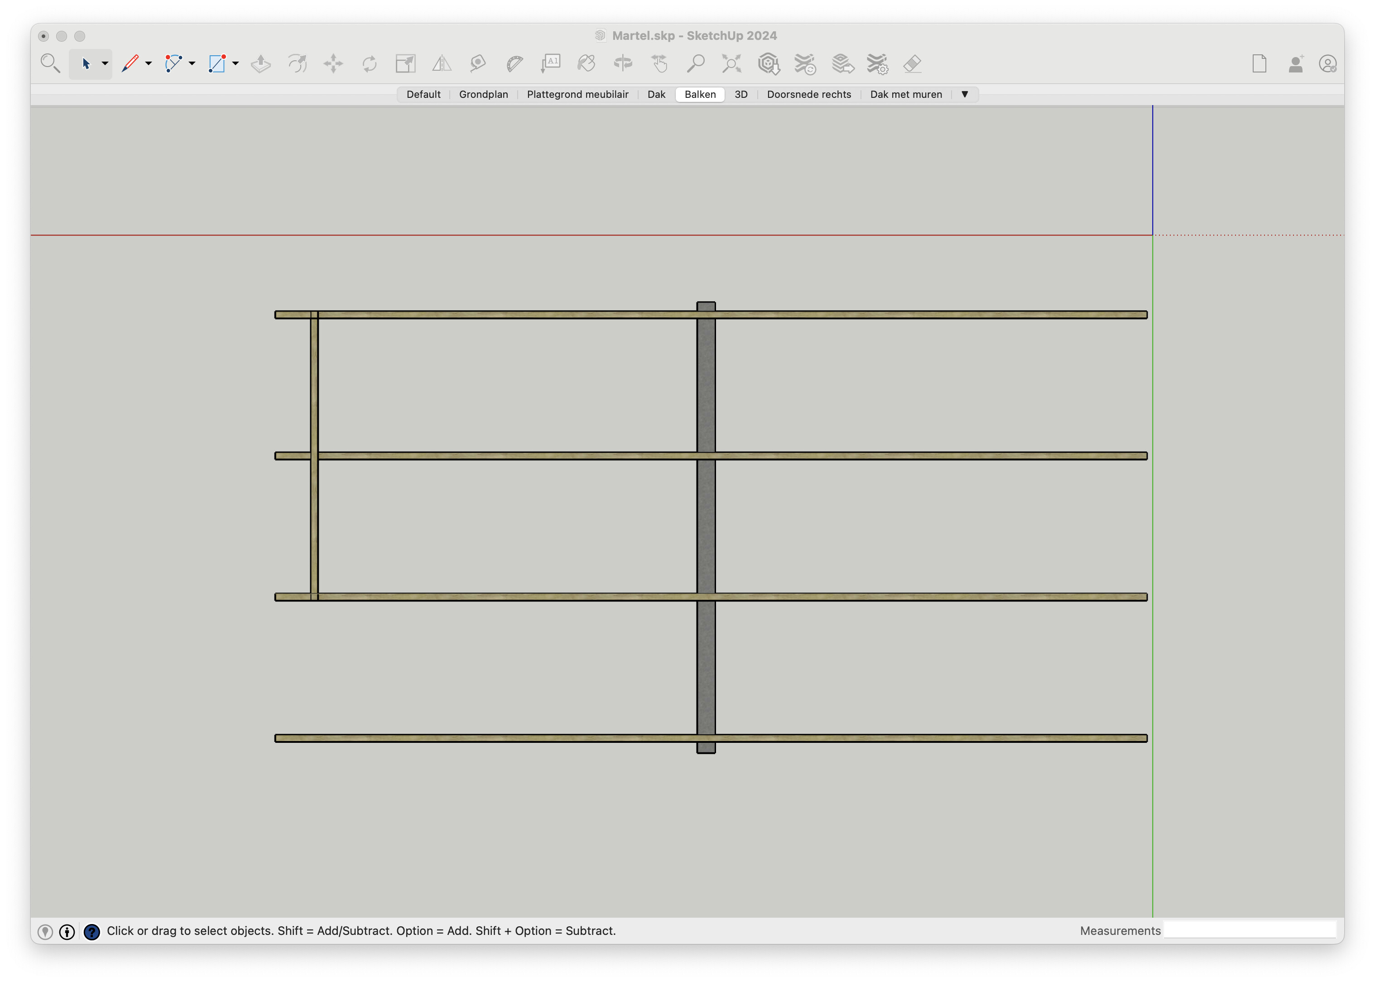Viewport: 1375px width, 982px height.
Task: Open the Dak met muren scene
Action: click(x=906, y=94)
